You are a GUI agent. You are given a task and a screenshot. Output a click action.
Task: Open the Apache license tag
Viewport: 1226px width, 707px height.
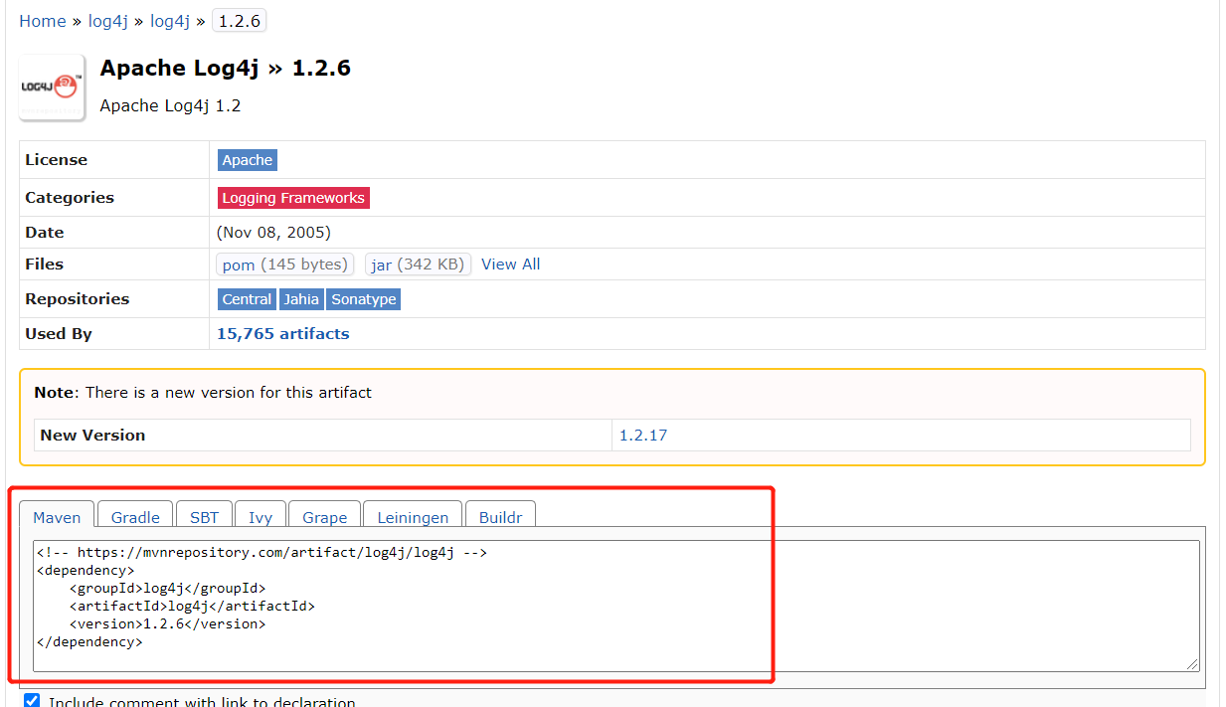pyautogui.click(x=248, y=160)
